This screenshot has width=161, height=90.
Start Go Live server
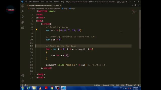coord(129,85)
